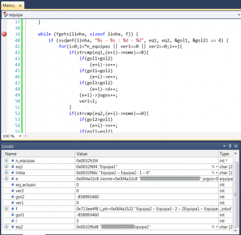Expand the f variable node

coord(7,208)
